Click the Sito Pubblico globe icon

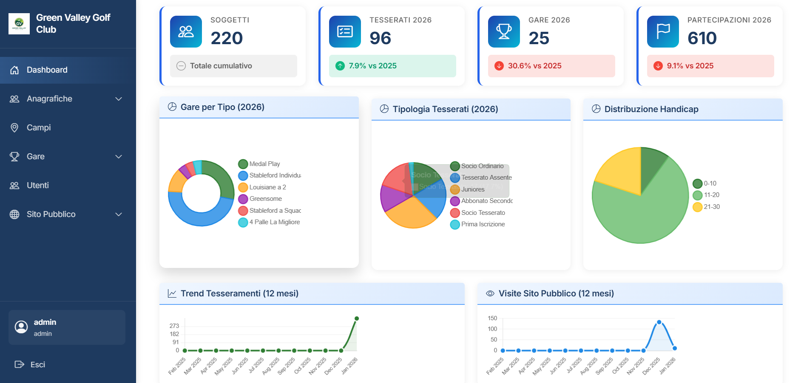15,214
